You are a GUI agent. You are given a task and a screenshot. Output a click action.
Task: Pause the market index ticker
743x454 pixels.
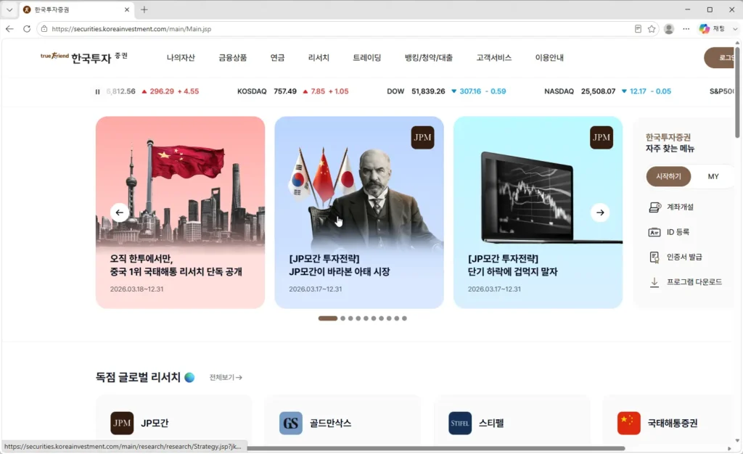(x=98, y=91)
